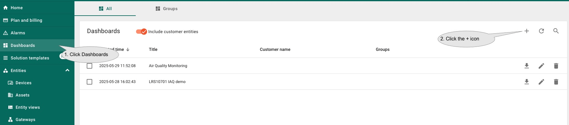Export the LRS10701 IAQ demo dashboard
Viewport: 569px width, 125px height.
(x=526, y=82)
